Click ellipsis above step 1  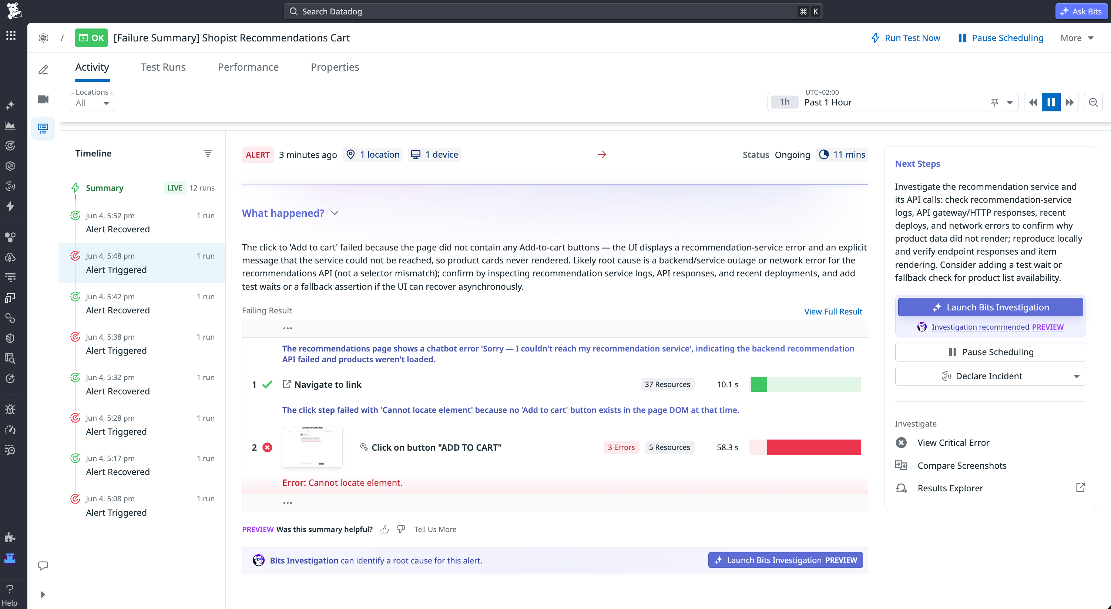[x=288, y=328]
